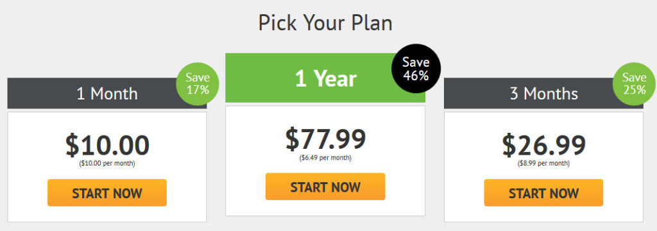657x231 pixels.
Task: Click the 1 Month plan card body
Action: pos(107,167)
